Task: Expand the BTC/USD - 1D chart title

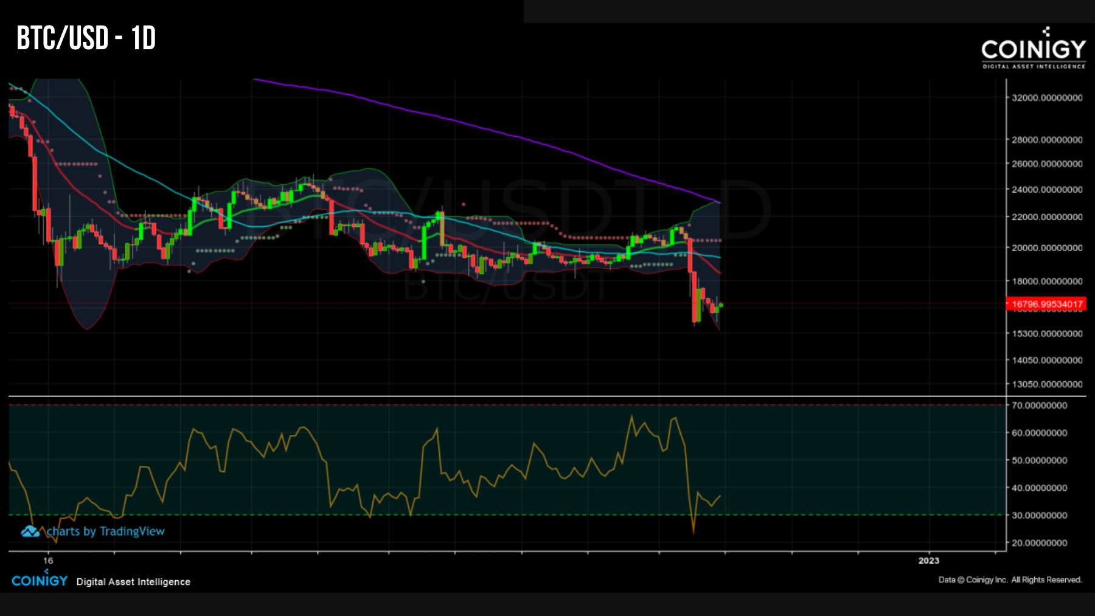Action: tap(85, 40)
